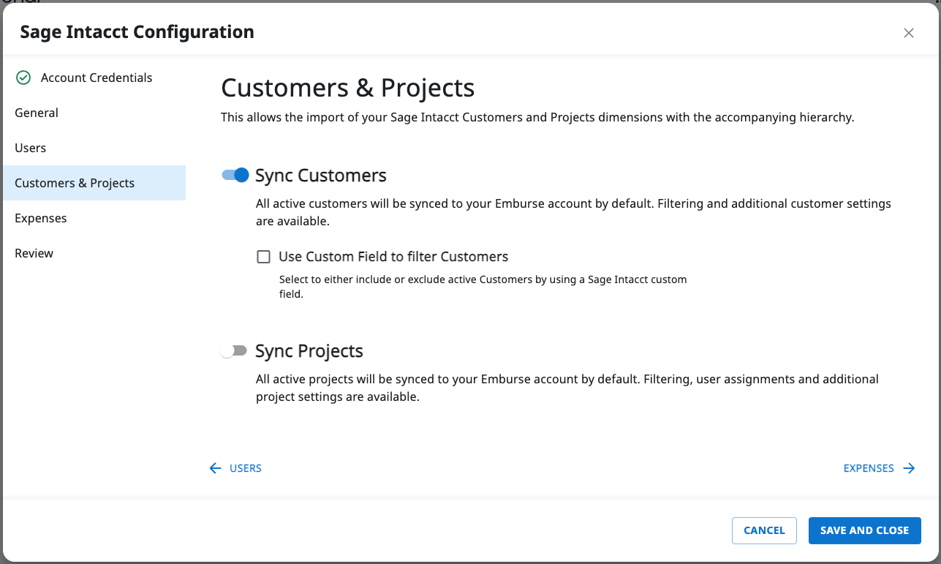Viewport: 941px width, 564px height.
Task: Click the left arrow next to USERS
Action: (x=215, y=468)
